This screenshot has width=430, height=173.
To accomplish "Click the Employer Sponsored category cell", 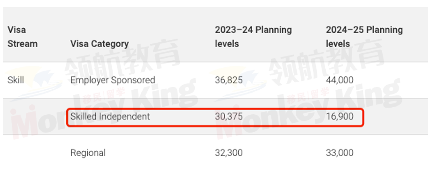I will coord(113,80).
